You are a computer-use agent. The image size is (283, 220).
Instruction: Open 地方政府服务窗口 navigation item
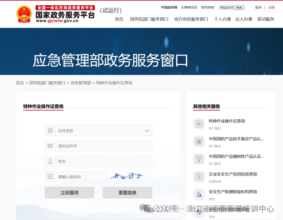(x=191, y=19)
